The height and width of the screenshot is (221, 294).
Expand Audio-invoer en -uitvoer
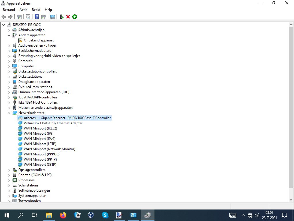click(9, 45)
